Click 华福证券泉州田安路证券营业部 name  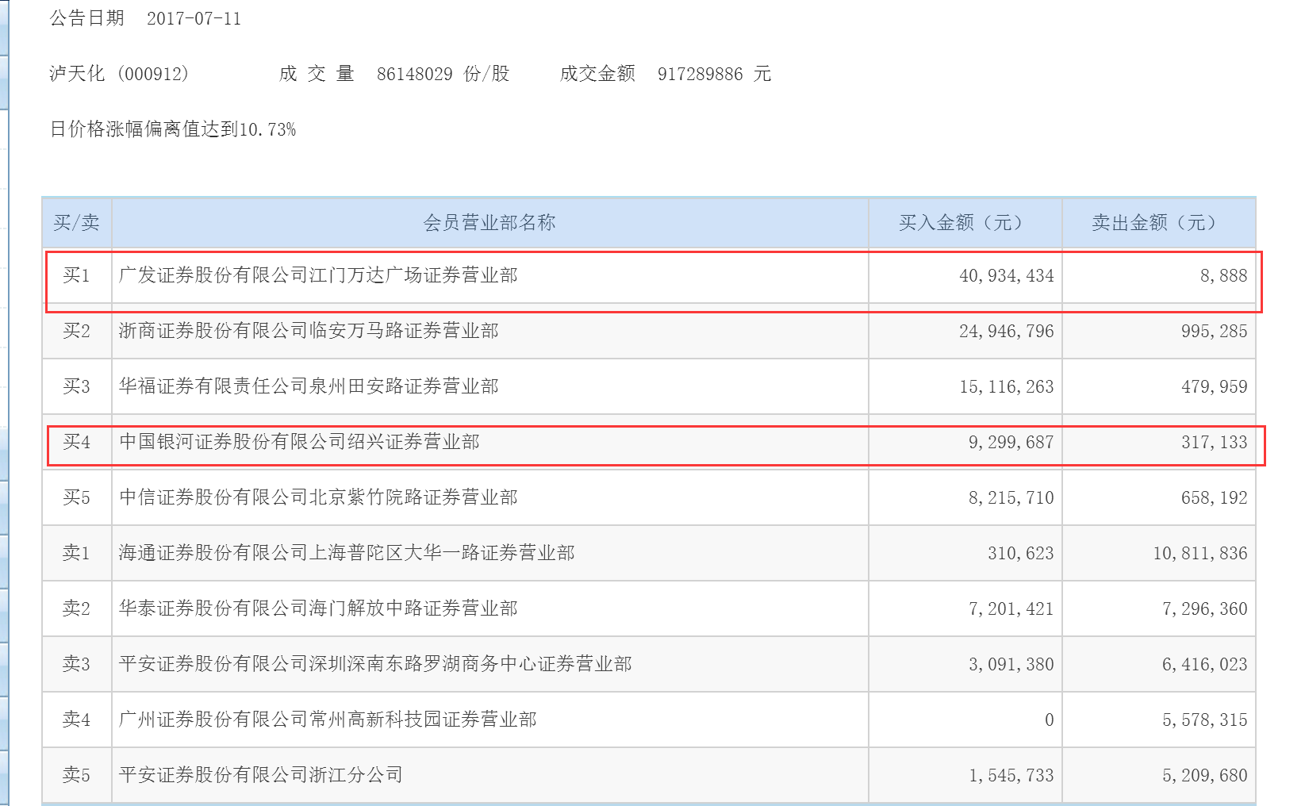tap(309, 386)
